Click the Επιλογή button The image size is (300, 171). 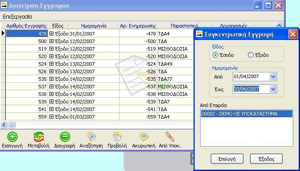(x=227, y=159)
